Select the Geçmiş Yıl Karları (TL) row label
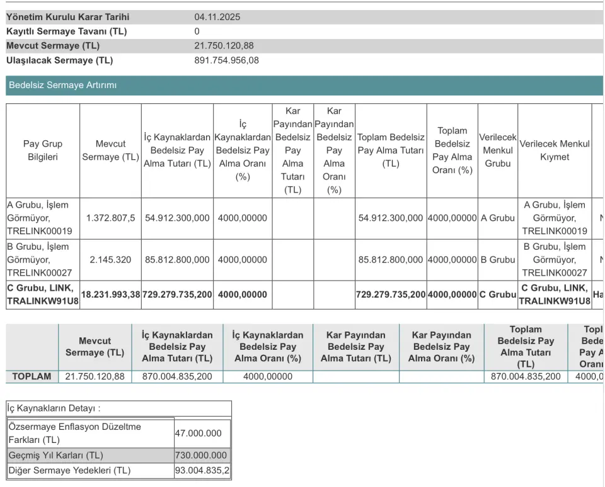Screen dimensions: 605x487 56,455
